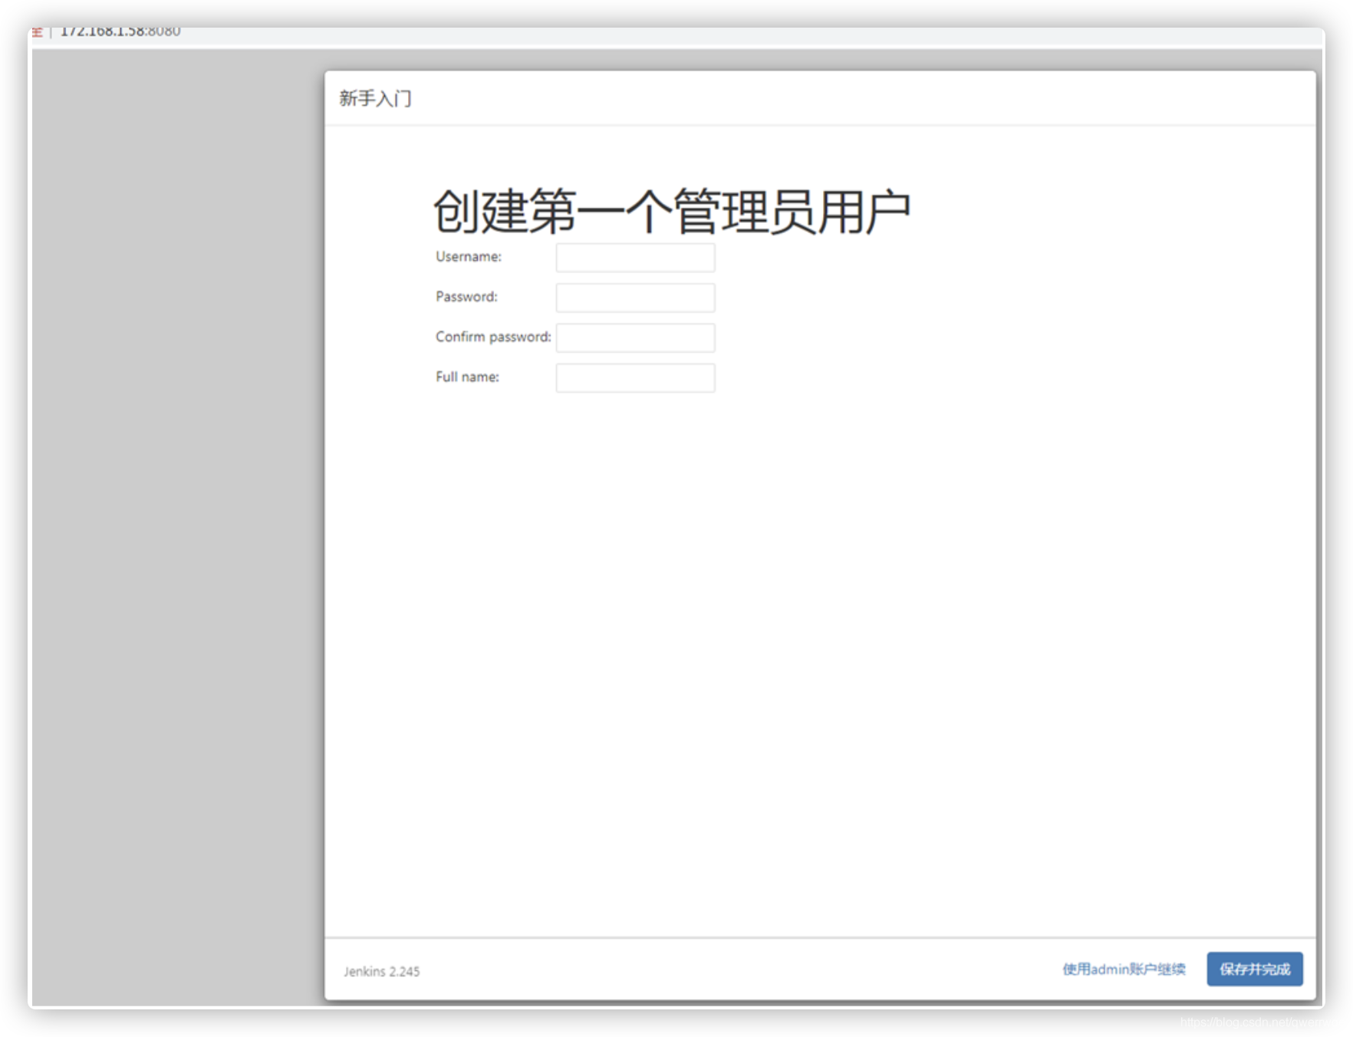Click the Confirm password input field

coord(635,337)
